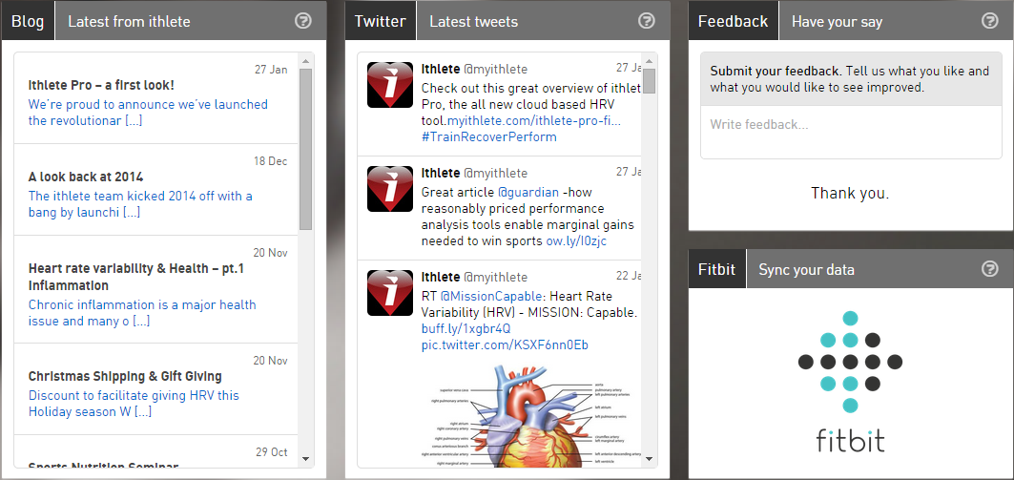
Task: Click the Twitter list scroll down arrow
Action: click(650, 459)
